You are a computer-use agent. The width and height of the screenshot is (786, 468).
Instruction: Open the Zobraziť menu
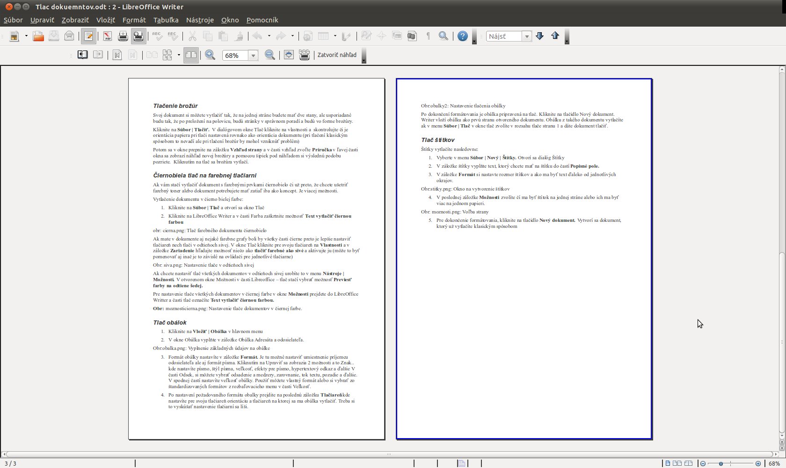point(75,20)
